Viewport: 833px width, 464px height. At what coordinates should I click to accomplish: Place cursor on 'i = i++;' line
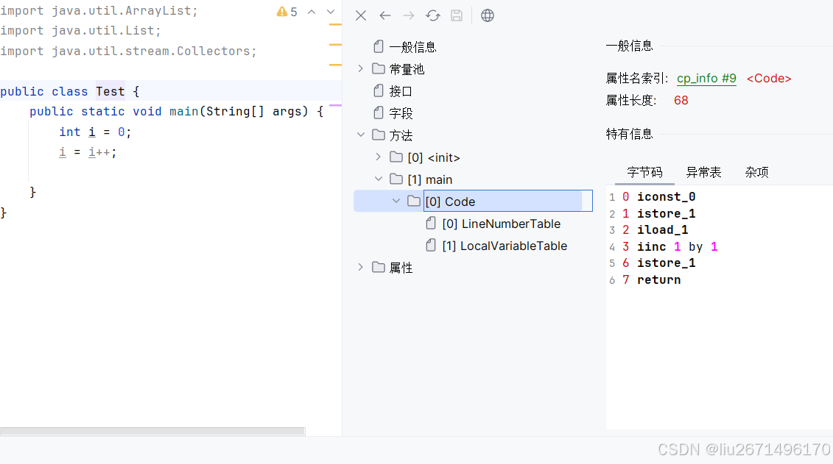pos(88,152)
